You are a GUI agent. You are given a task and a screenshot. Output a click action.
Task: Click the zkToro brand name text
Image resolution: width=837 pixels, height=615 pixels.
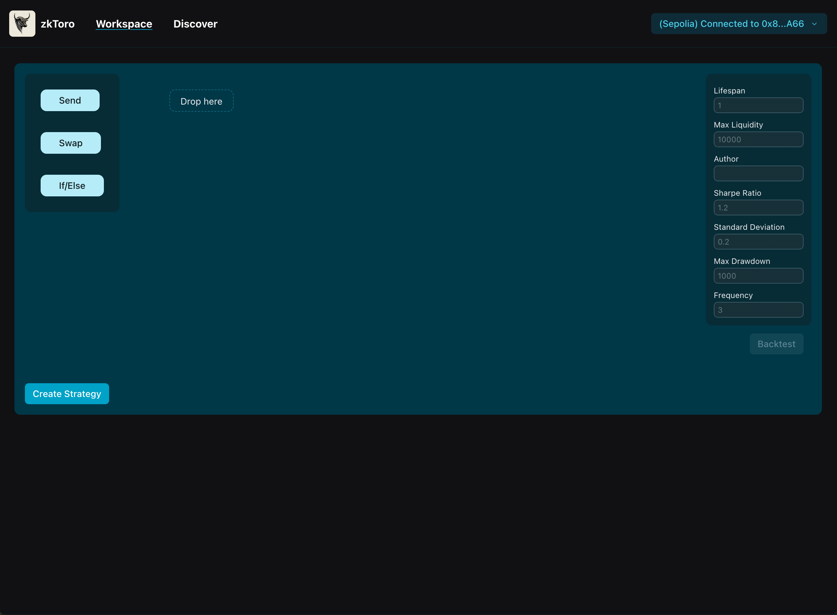pyautogui.click(x=58, y=24)
